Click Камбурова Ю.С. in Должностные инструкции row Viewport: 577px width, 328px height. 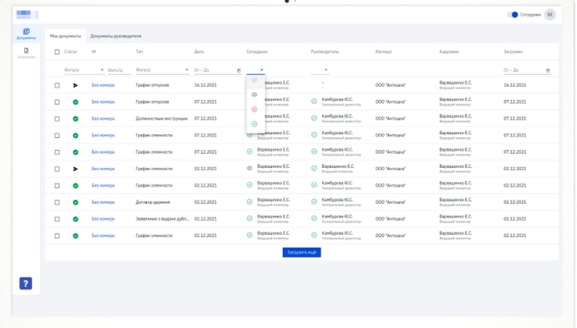click(337, 116)
